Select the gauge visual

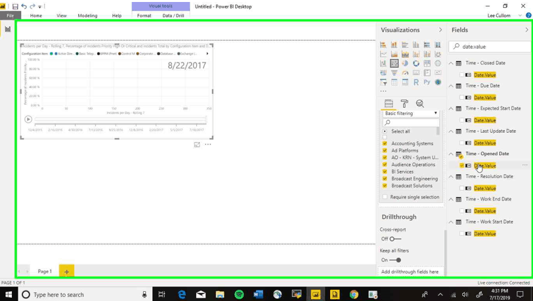point(405,72)
